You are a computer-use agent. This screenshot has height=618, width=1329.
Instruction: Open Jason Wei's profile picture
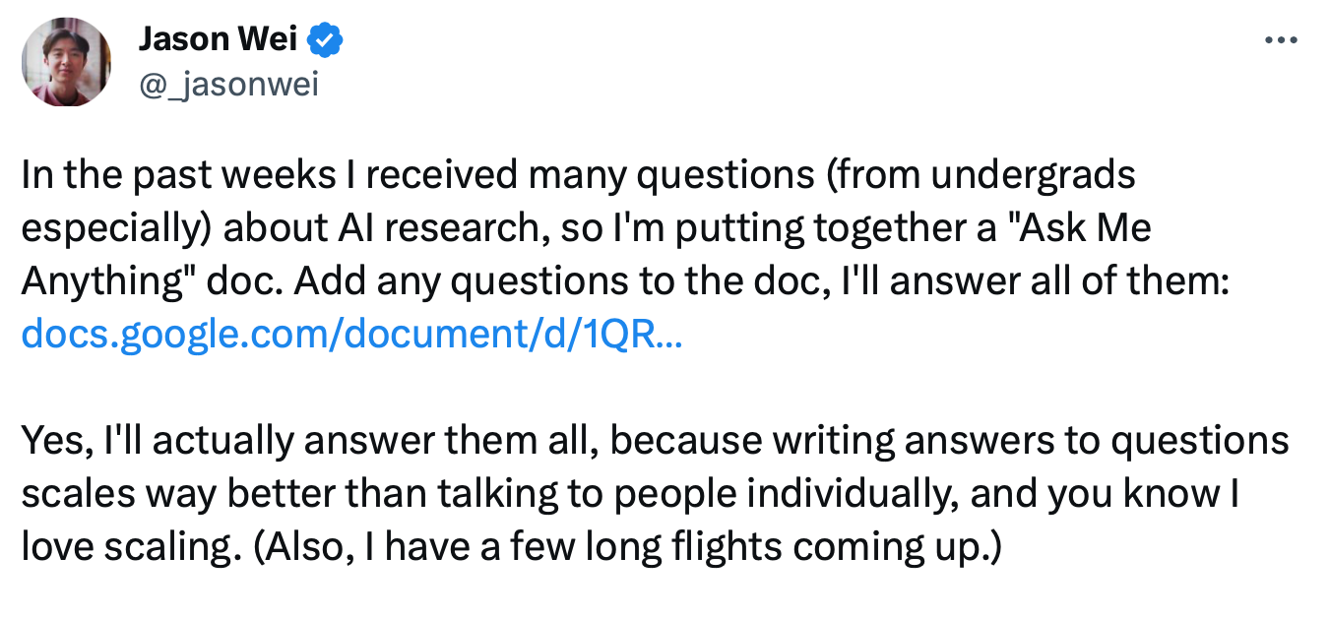coord(67,63)
